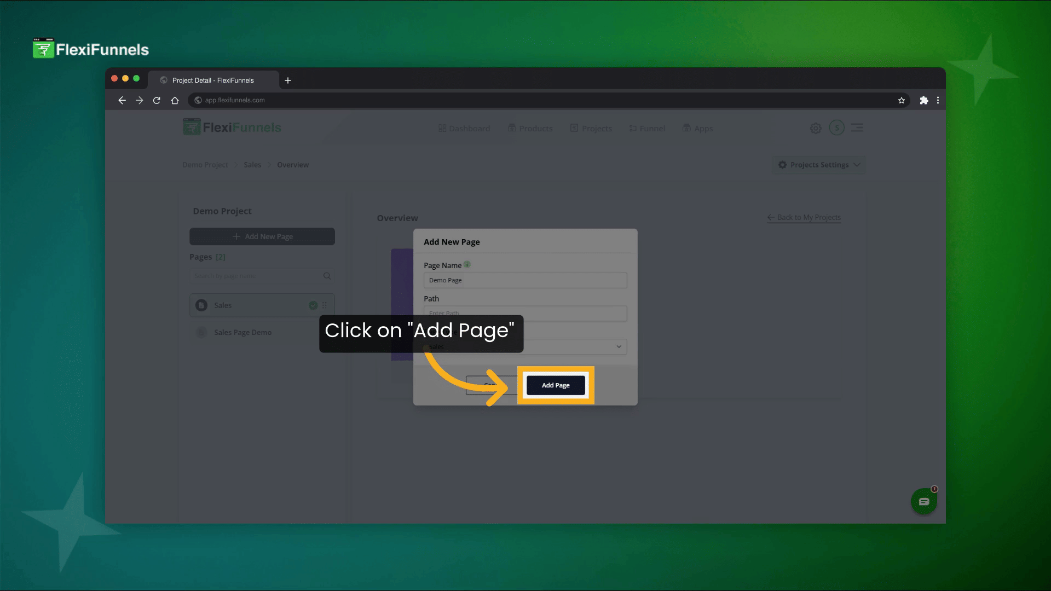Open the browser extensions puzzle icon
The height and width of the screenshot is (591, 1051).
pyautogui.click(x=923, y=100)
